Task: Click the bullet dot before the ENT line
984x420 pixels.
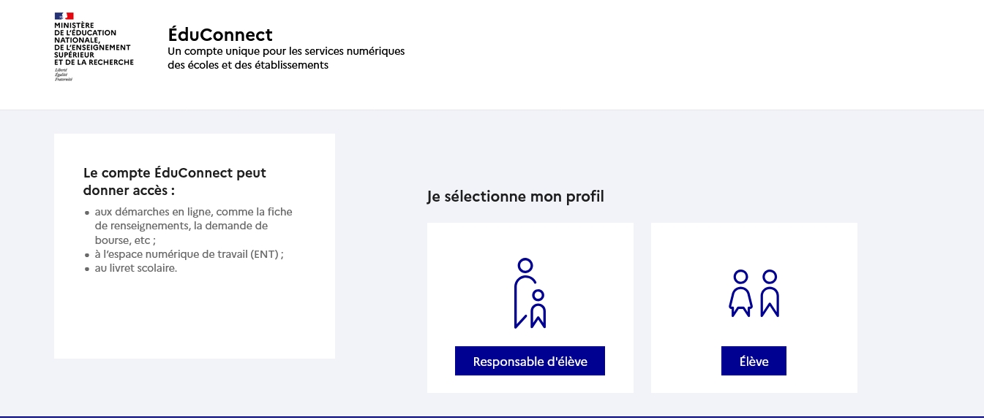Action: pyautogui.click(x=87, y=255)
